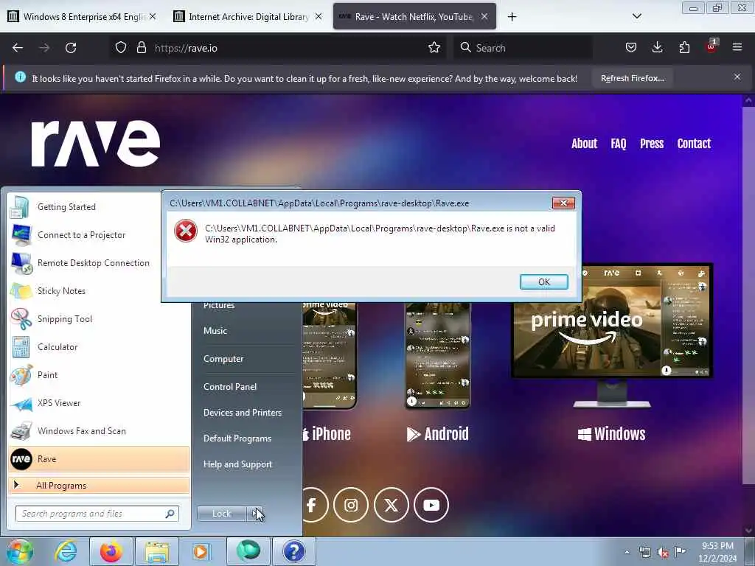This screenshot has width=755, height=566.
Task: Switch to Internet Archive tab
Action: pos(248,17)
